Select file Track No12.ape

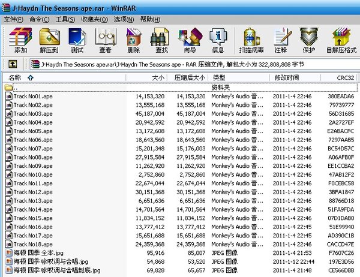[x=33, y=192]
